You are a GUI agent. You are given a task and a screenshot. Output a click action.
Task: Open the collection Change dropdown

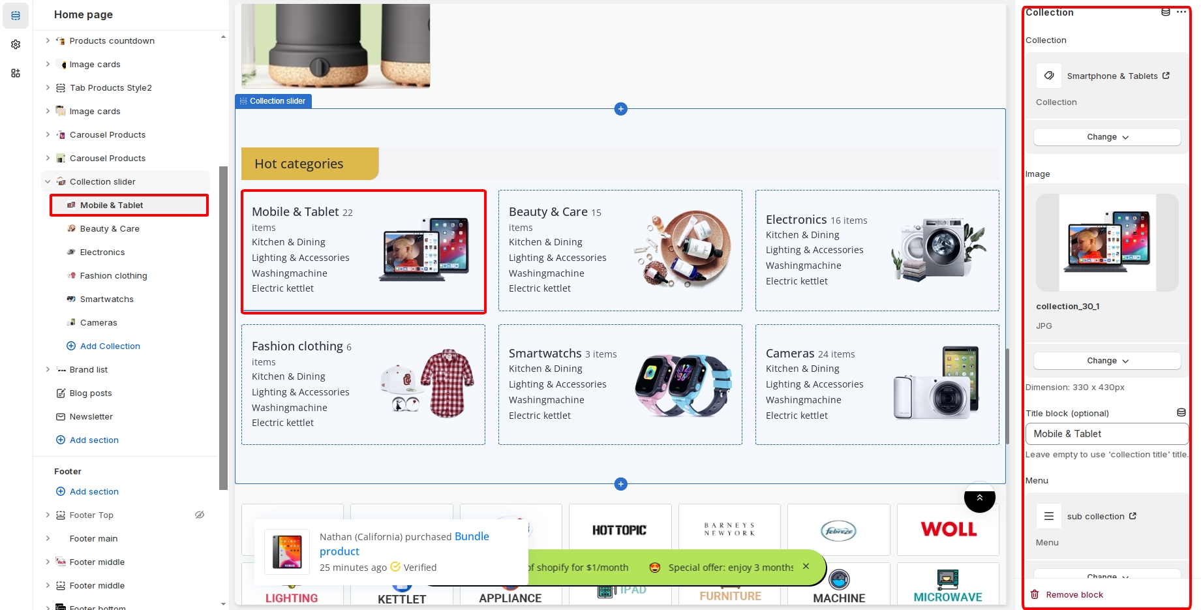pyautogui.click(x=1106, y=137)
